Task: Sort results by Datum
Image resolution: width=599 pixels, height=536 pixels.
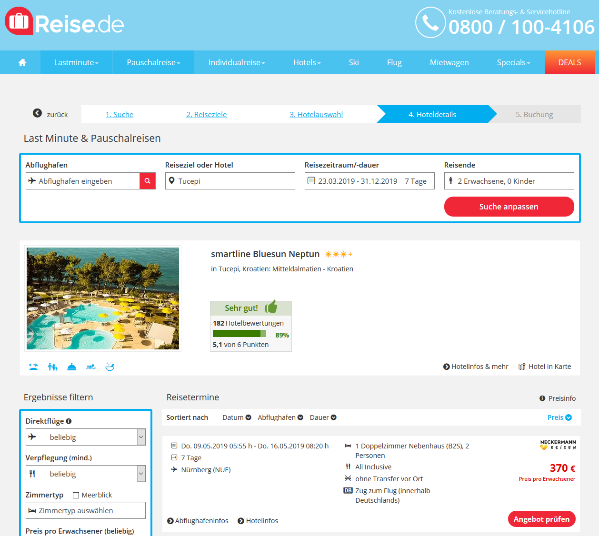Action: pyautogui.click(x=237, y=417)
